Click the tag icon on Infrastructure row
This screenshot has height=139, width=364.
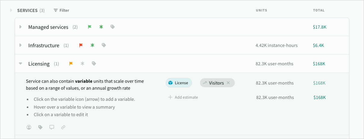tap(104, 45)
